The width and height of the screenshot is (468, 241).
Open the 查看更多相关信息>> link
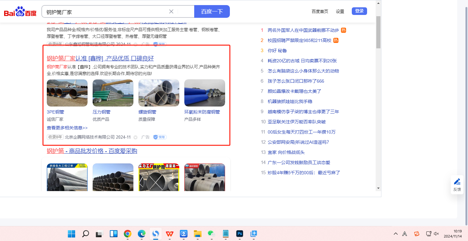click(67, 128)
